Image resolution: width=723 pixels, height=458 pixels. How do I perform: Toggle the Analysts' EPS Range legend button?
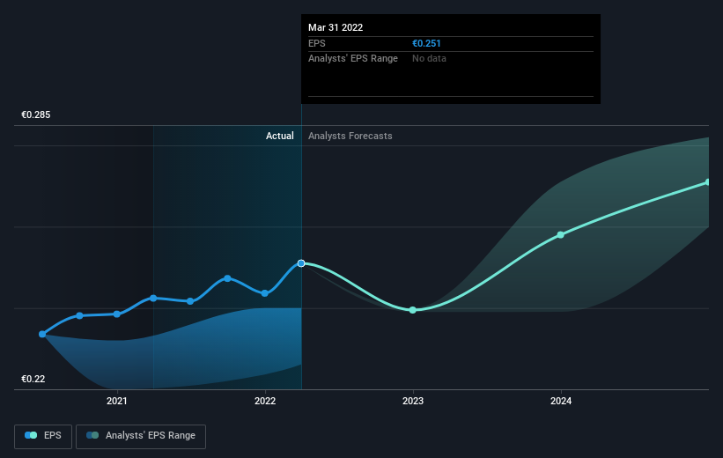point(141,436)
